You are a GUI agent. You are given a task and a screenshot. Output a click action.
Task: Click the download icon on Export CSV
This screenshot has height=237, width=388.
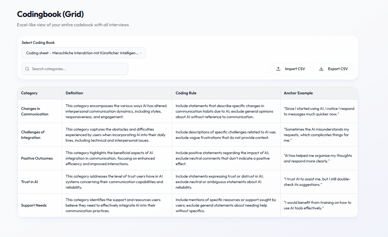pyautogui.click(x=321, y=69)
